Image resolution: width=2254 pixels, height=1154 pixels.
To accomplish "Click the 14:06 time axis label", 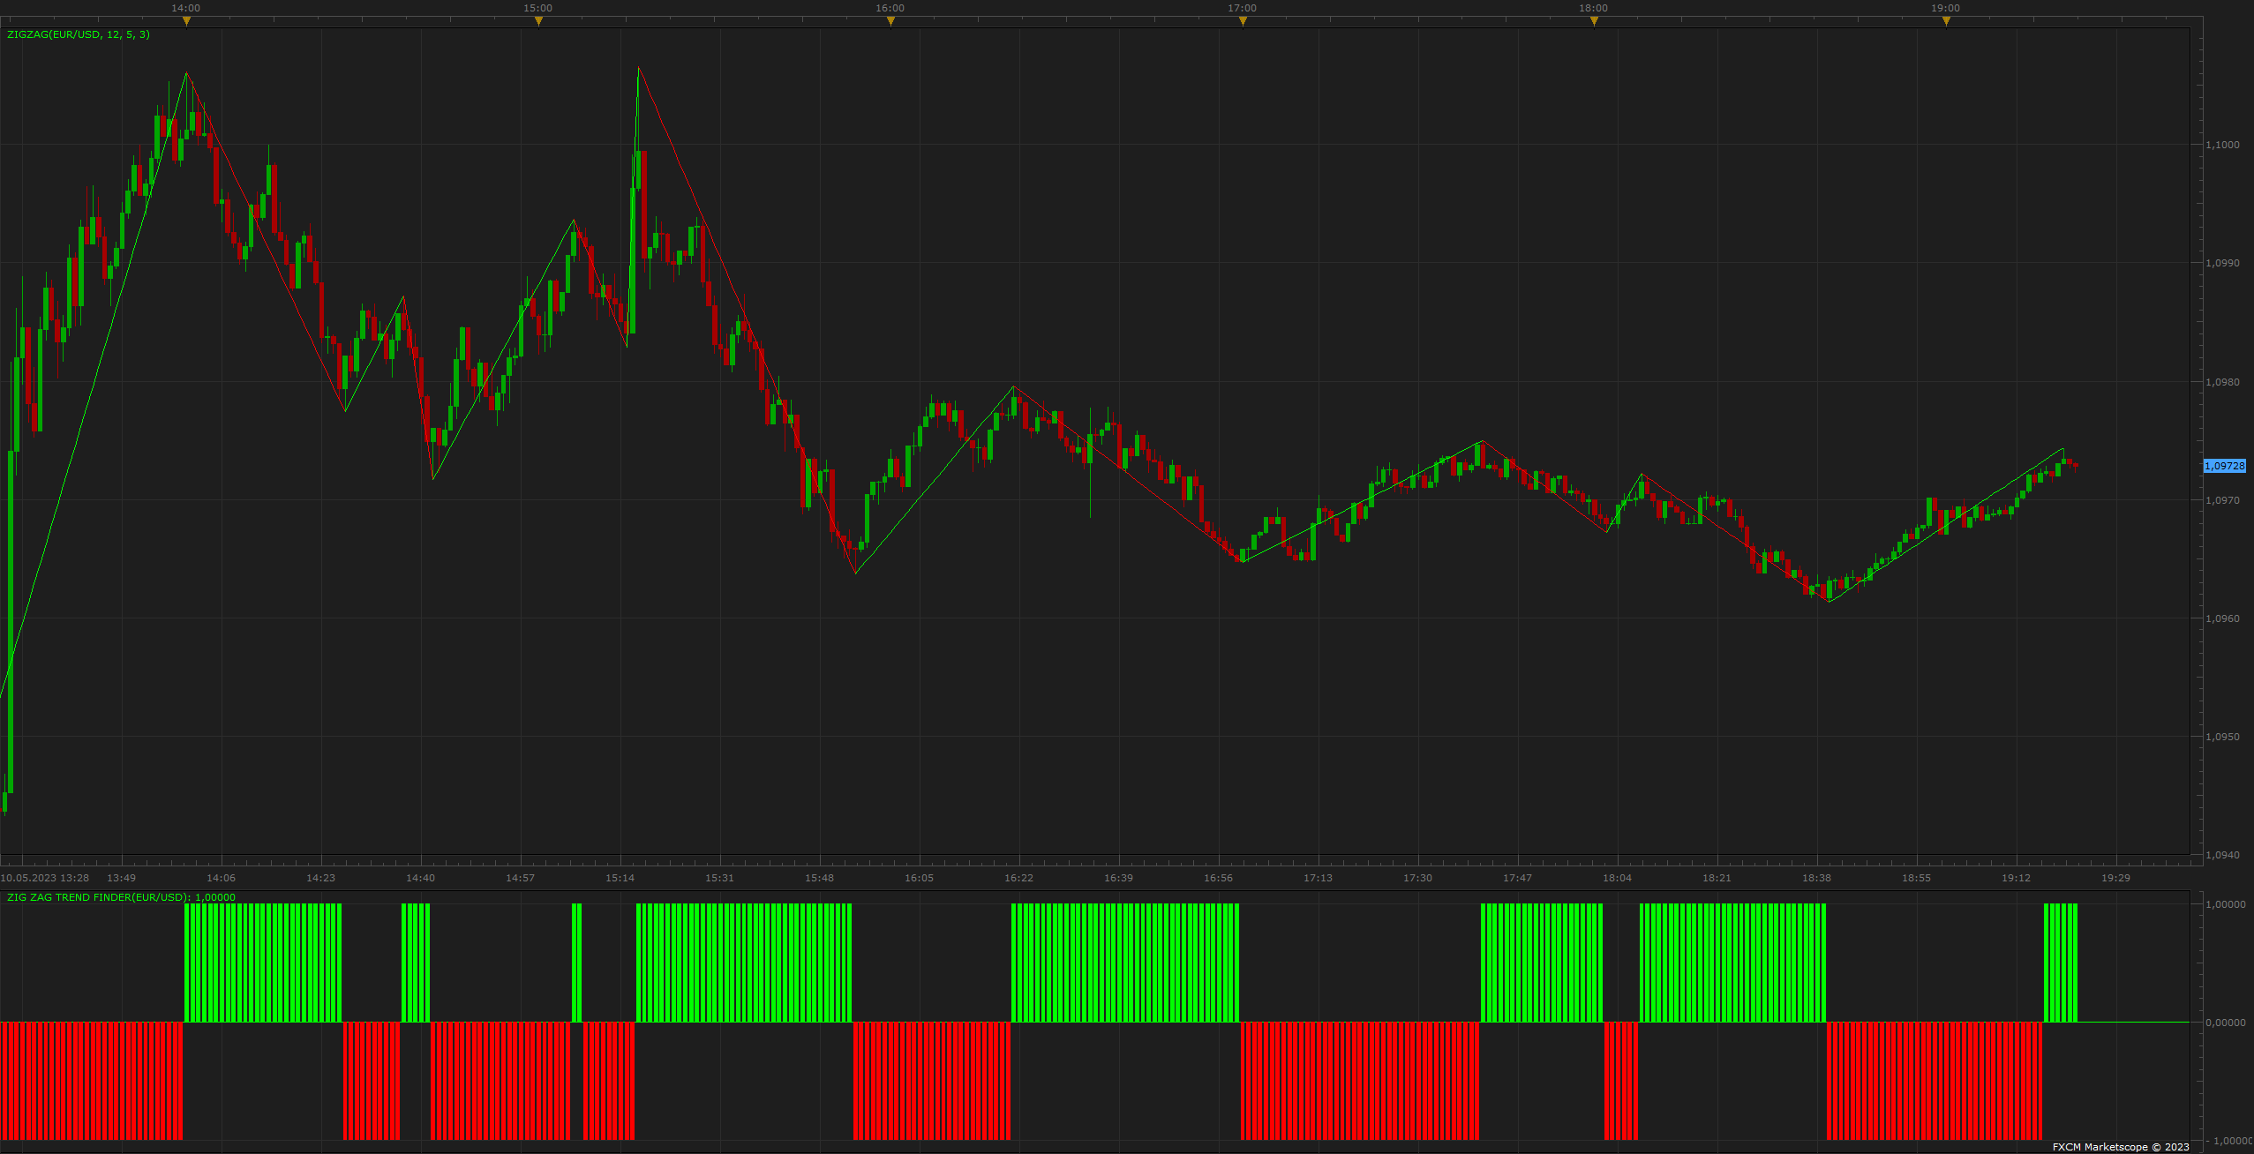I will tap(221, 878).
